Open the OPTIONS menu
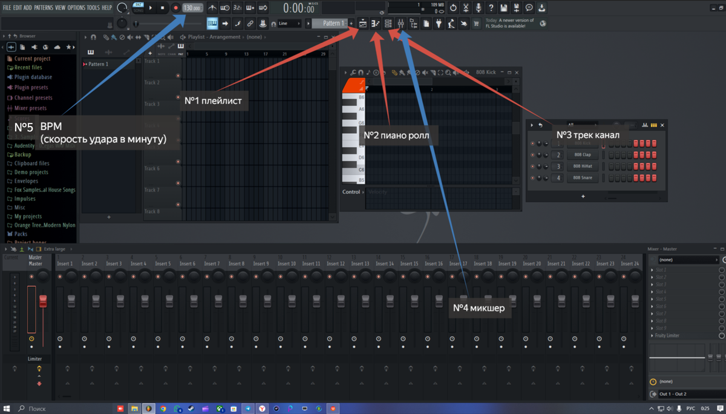 coord(76,7)
